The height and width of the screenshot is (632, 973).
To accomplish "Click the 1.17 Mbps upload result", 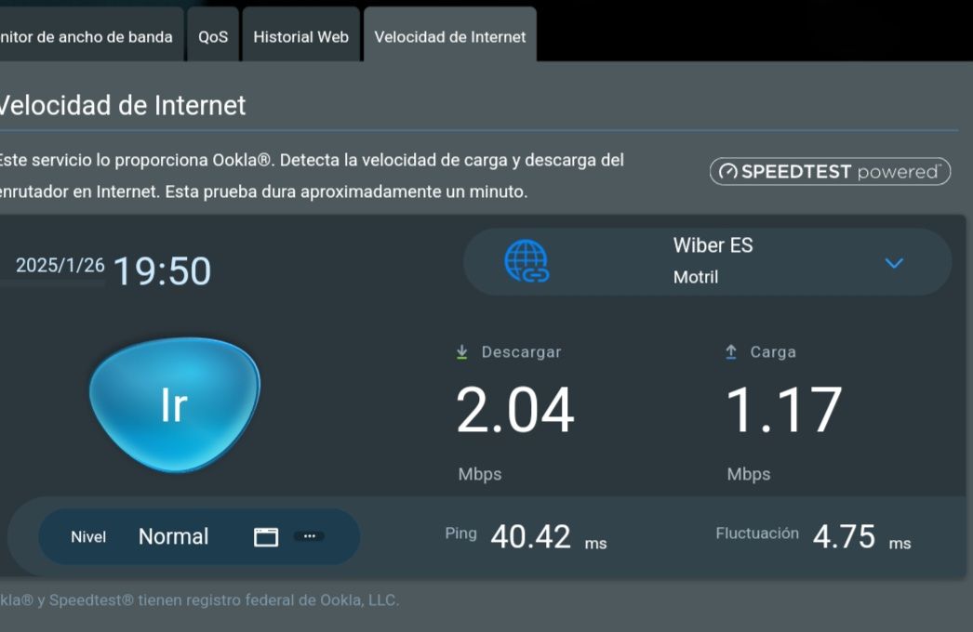I will (783, 411).
